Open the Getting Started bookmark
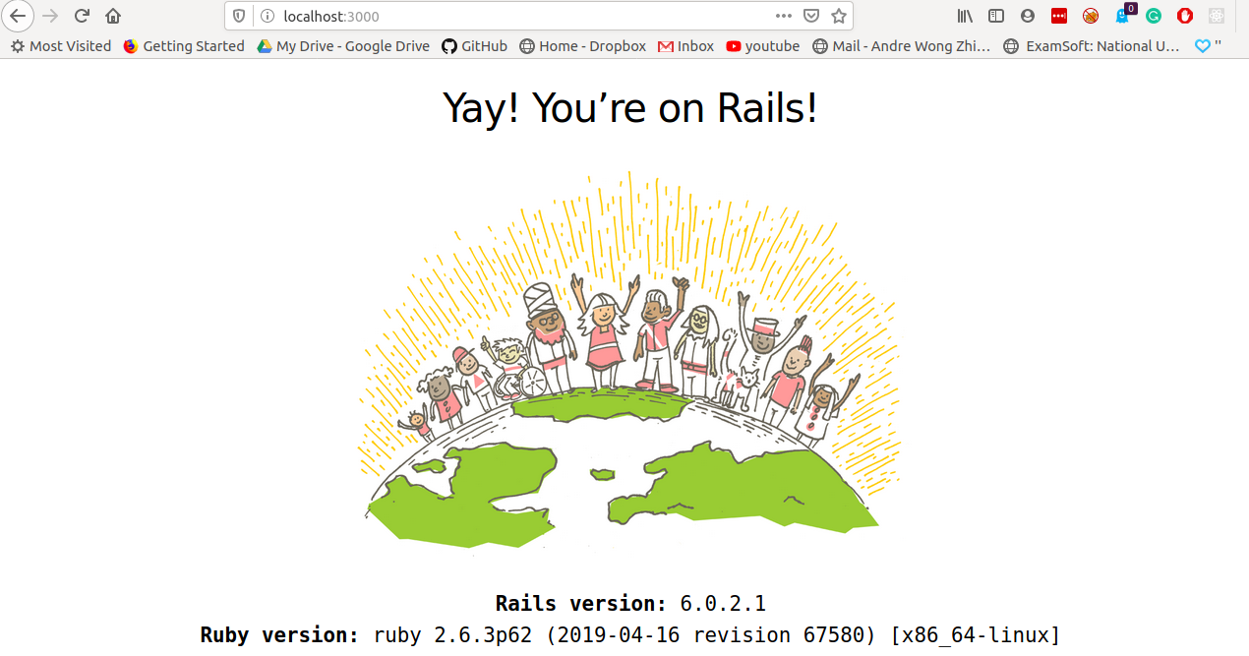The image size is (1249, 656). 184,46
